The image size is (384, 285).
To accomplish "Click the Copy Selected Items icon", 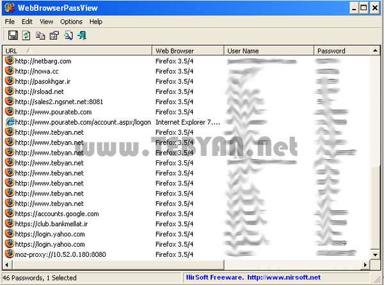I will (40, 36).
